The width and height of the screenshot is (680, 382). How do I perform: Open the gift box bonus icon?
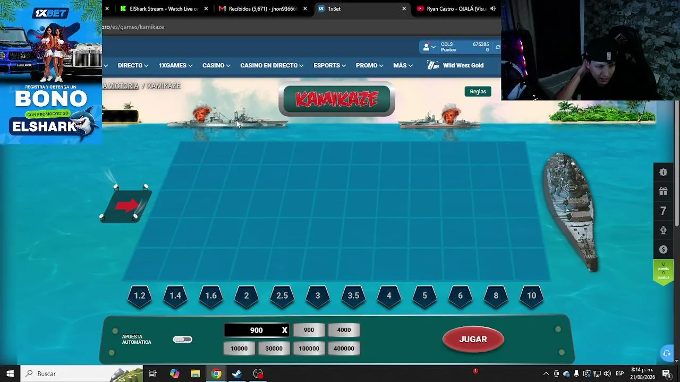tap(663, 192)
